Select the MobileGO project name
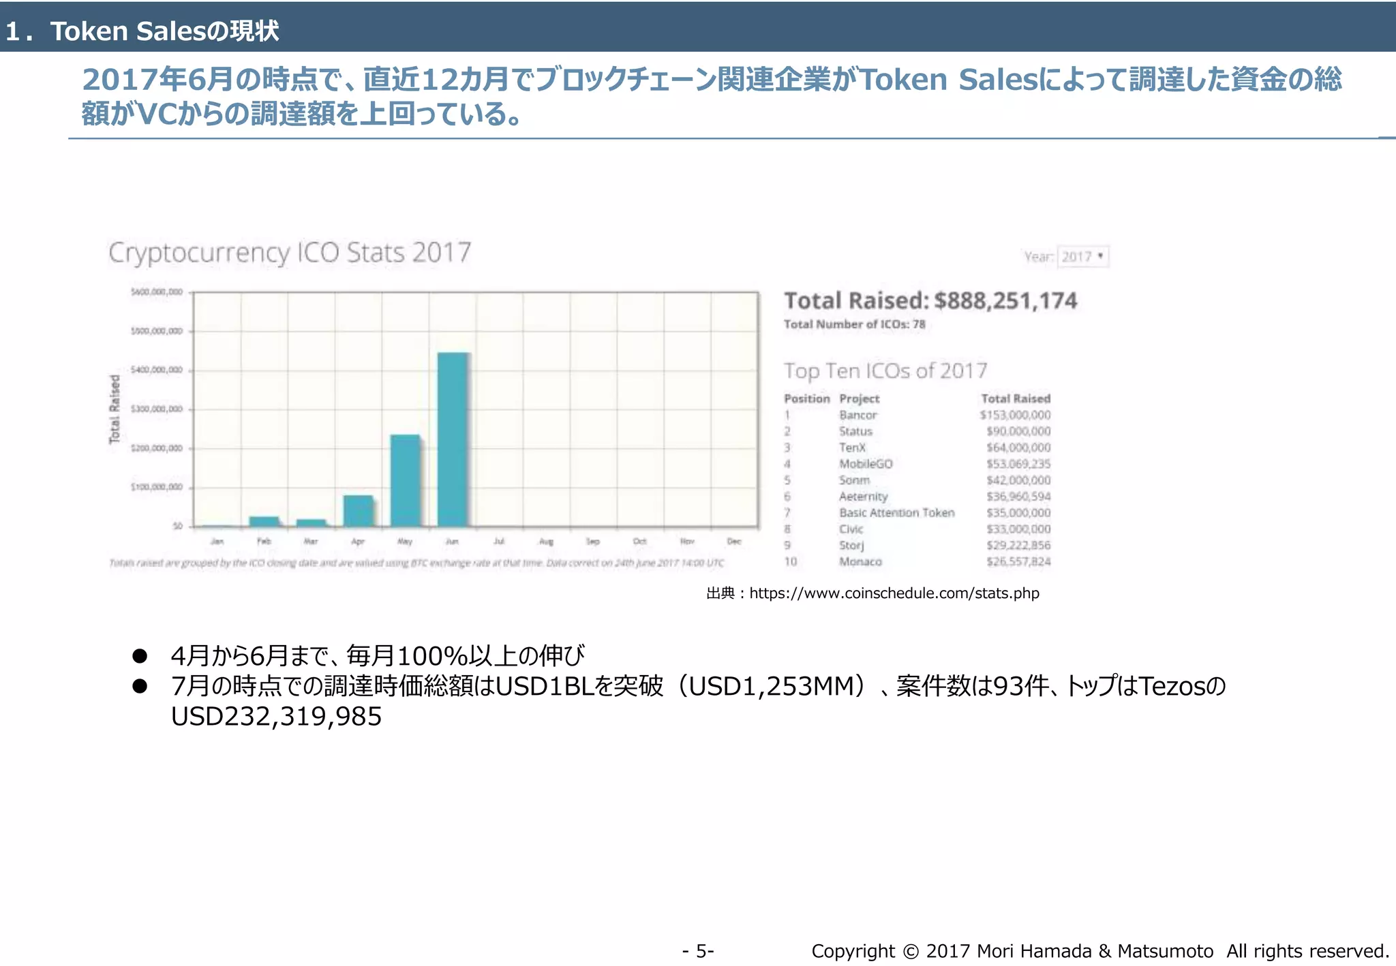 pyautogui.click(x=866, y=464)
